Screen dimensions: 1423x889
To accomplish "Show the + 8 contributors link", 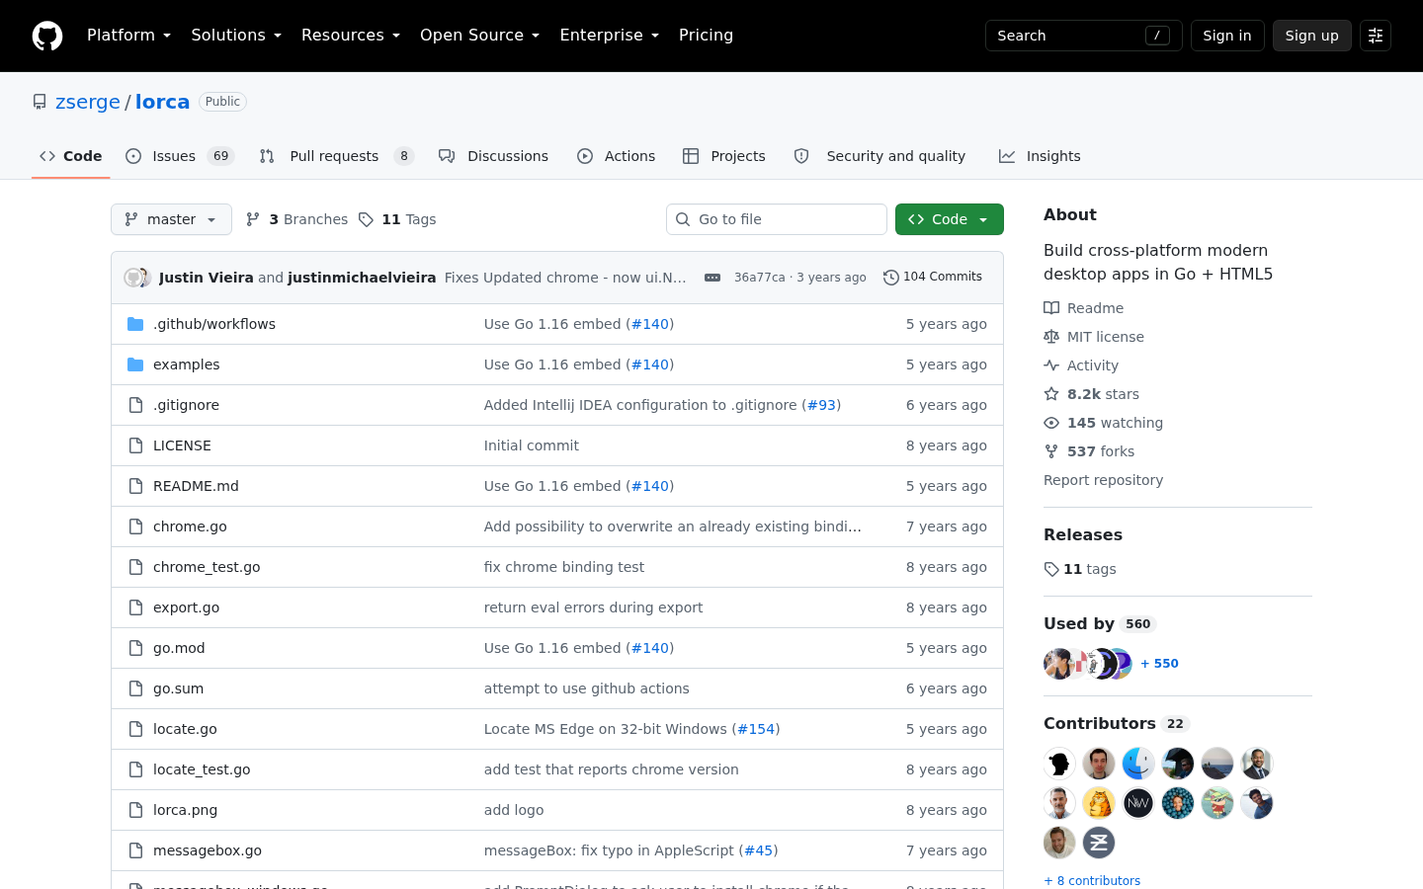I will [x=1092, y=880].
